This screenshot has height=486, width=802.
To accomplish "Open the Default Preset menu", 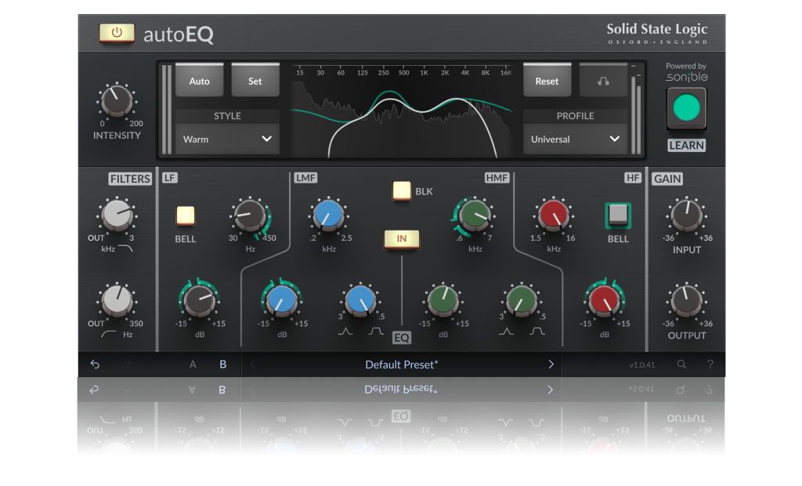I will (402, 364).
